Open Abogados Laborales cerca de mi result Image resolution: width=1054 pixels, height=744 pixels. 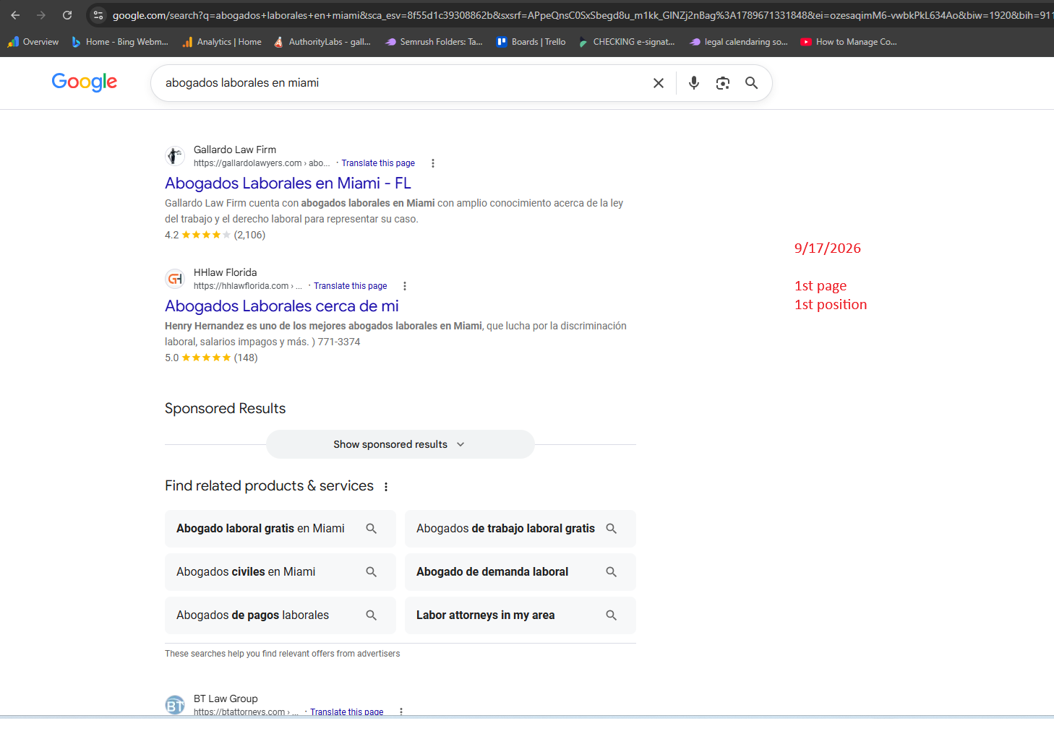(x=282, y=306)
